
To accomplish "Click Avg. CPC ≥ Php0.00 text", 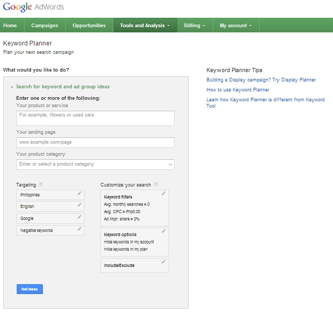I will [x=122, y=212].
